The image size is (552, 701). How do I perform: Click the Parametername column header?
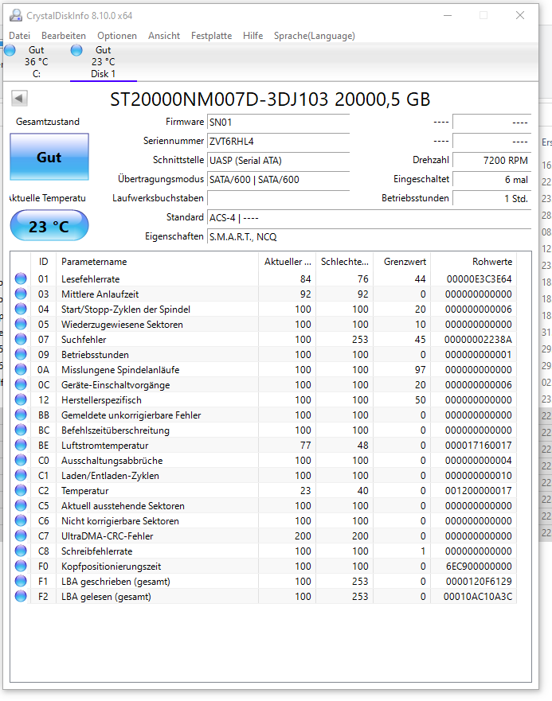click(x=157, y=262)
